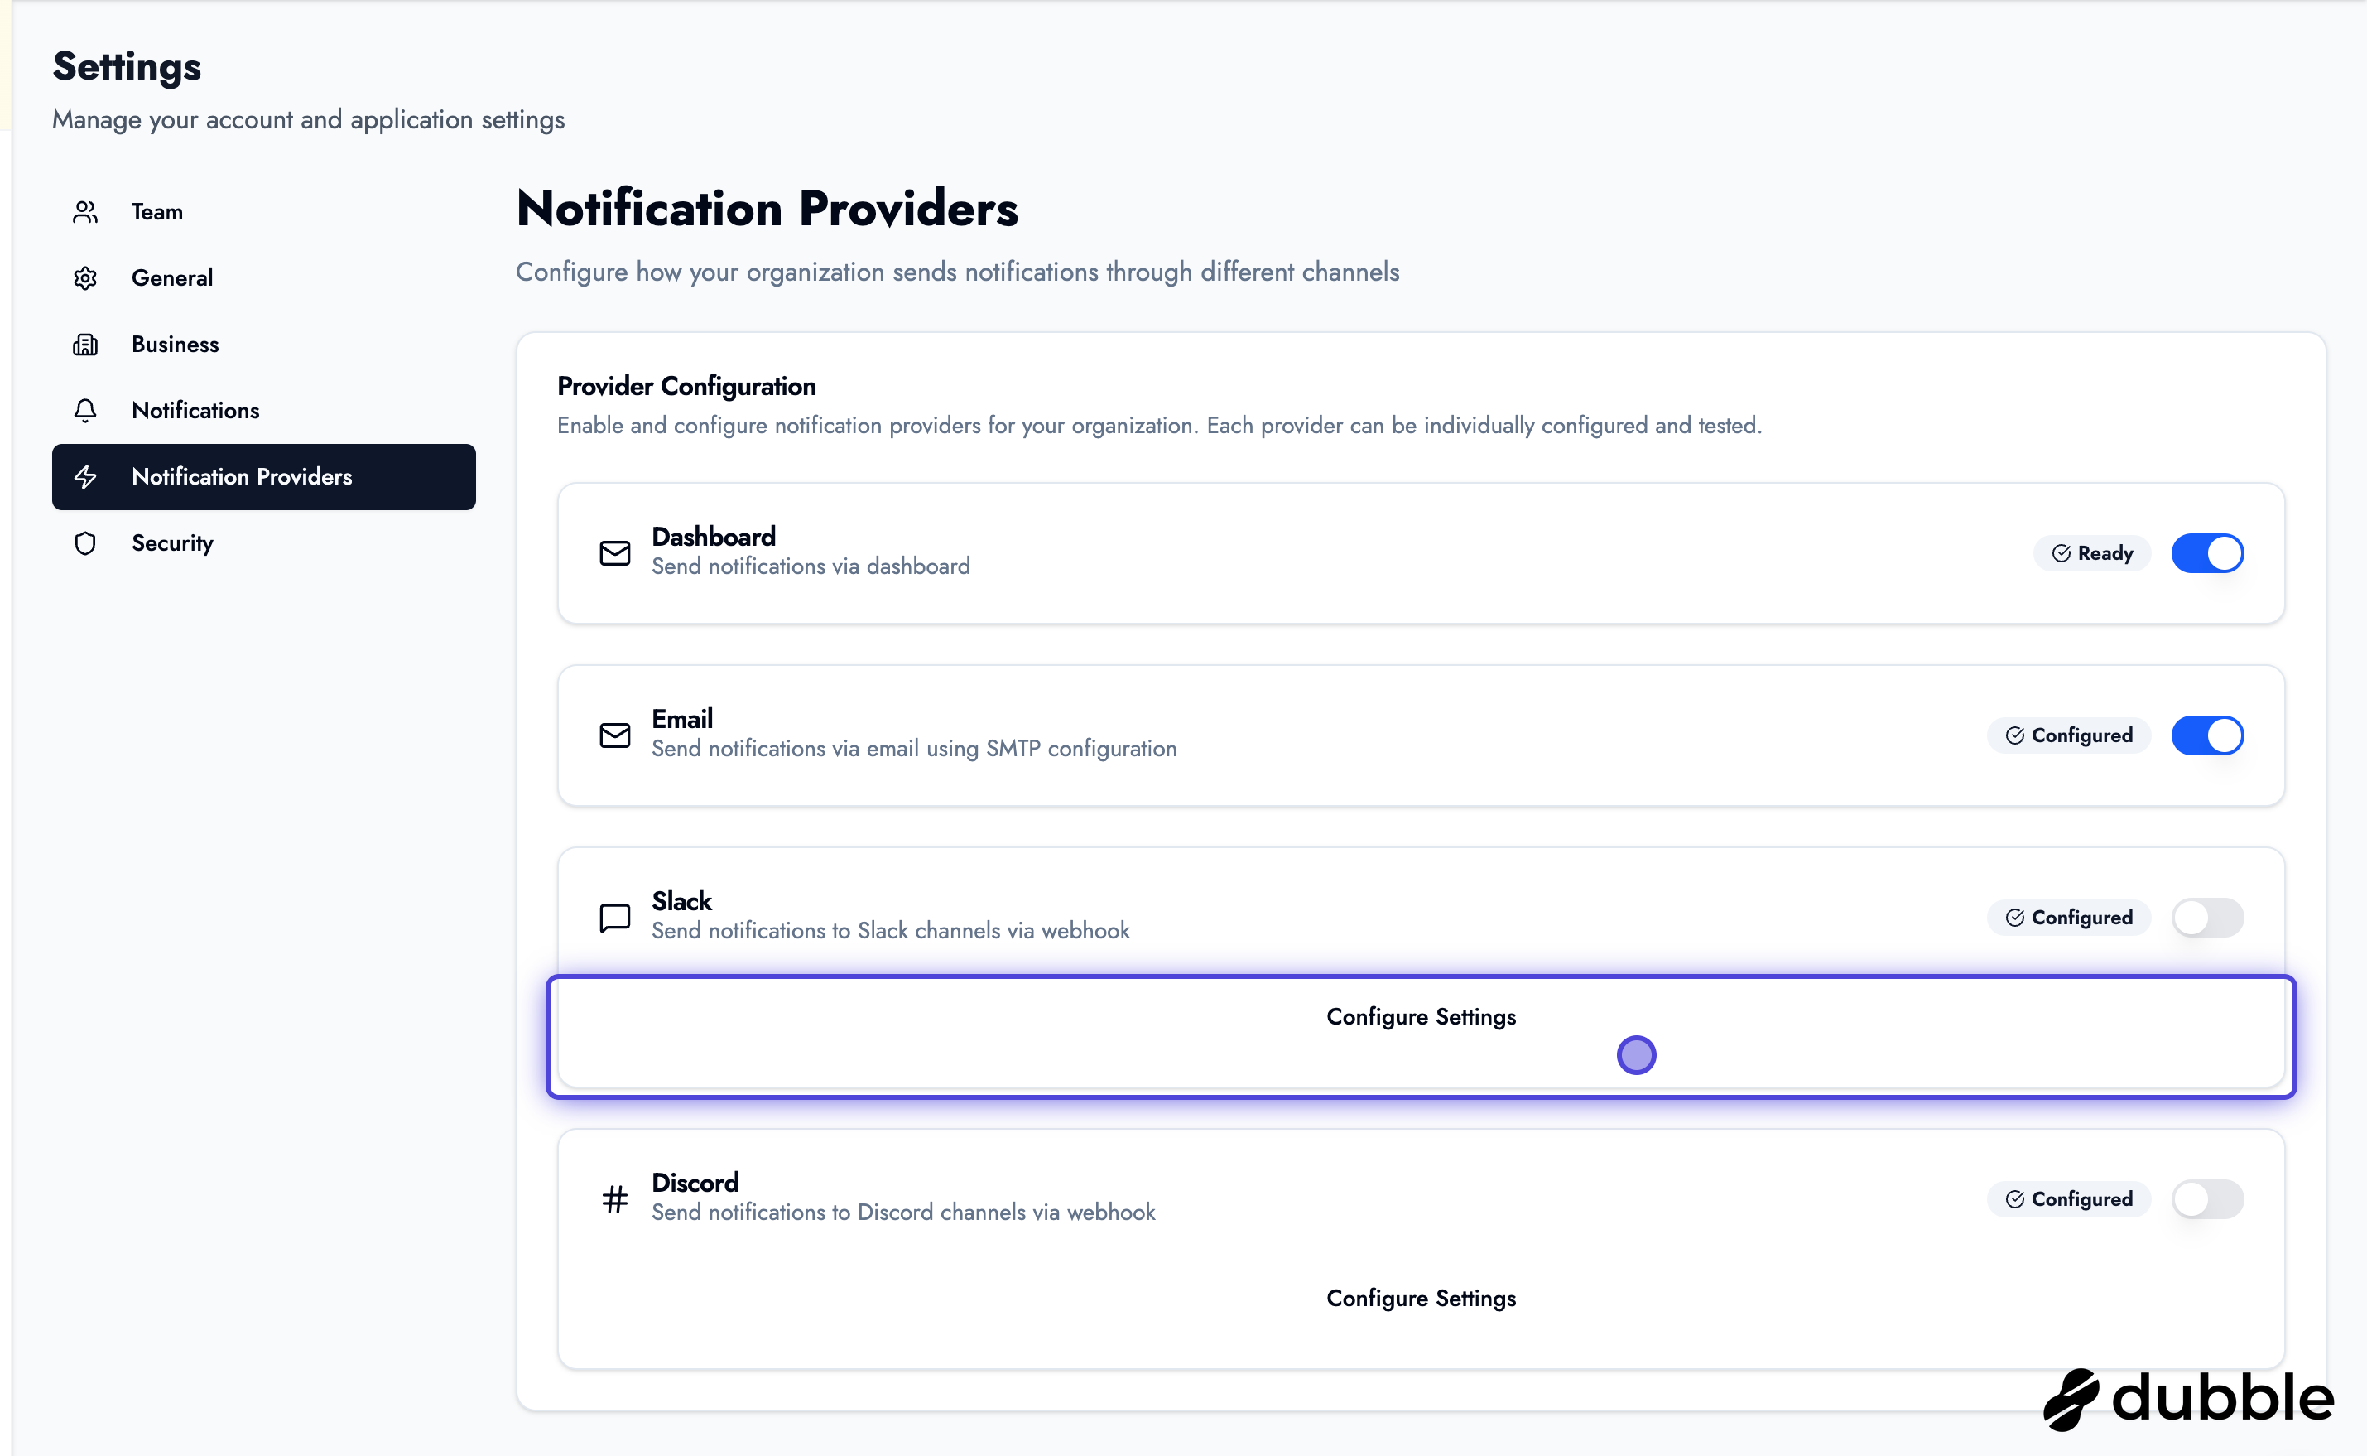Enable the Discord provider toggle

point(2207,1200)
